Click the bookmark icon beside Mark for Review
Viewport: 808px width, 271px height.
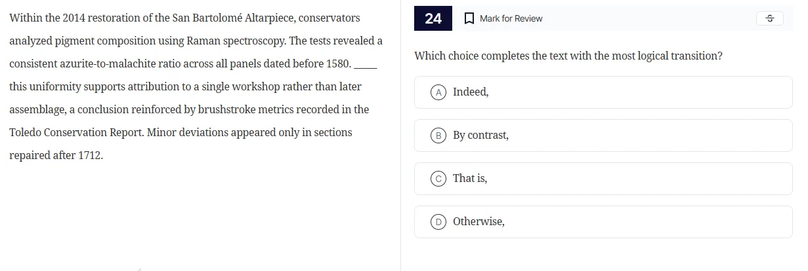(469, 18)
